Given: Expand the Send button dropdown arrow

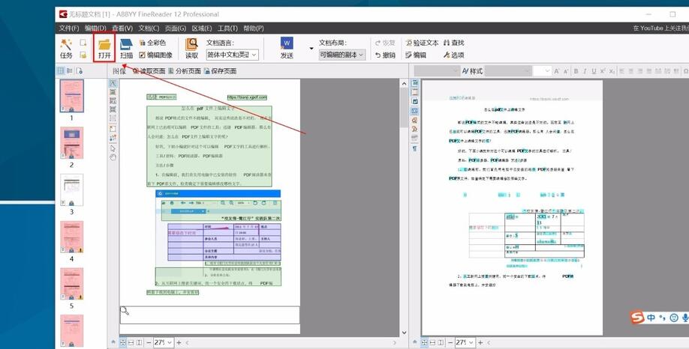Looking at the screenshot, I should coord(311,49).
